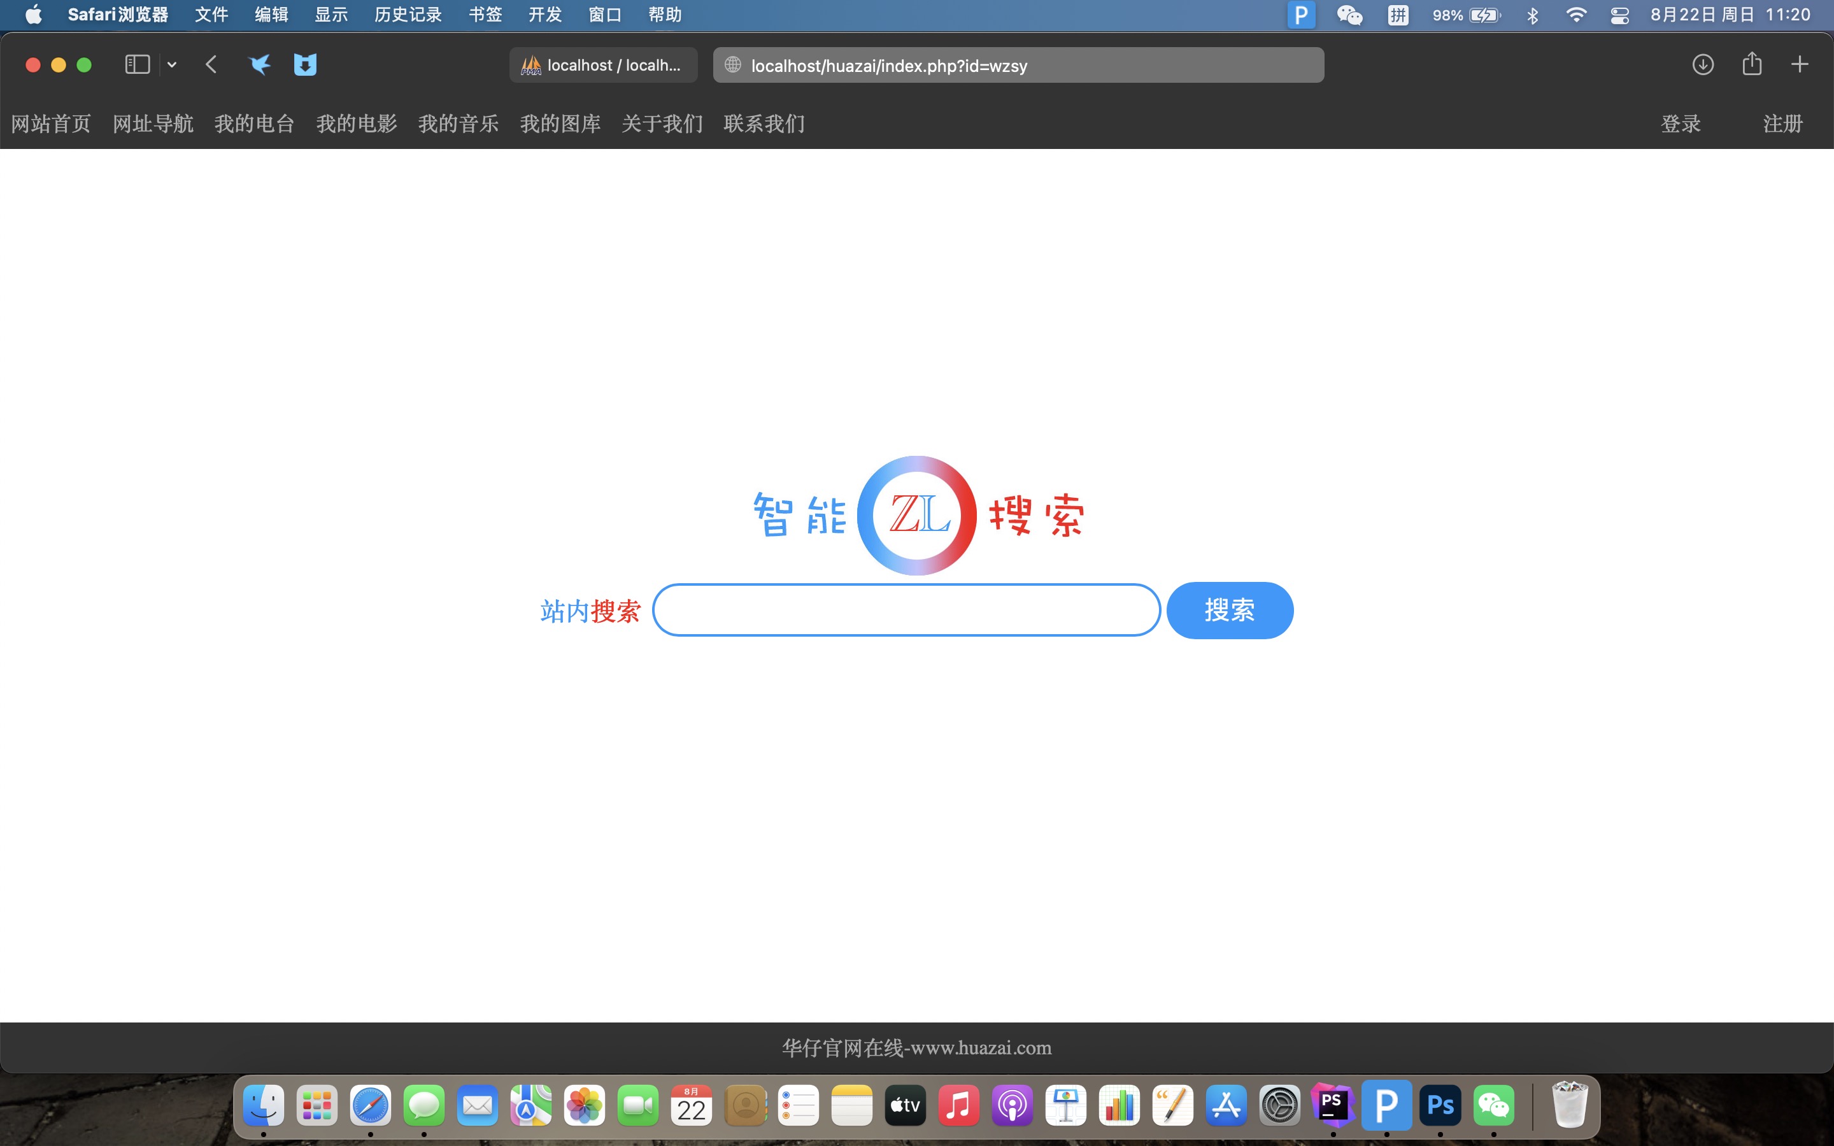This screenshot has height=1146, width=1834.
Task: Click into the 站内搜索 text field
Action: point(906,610)
